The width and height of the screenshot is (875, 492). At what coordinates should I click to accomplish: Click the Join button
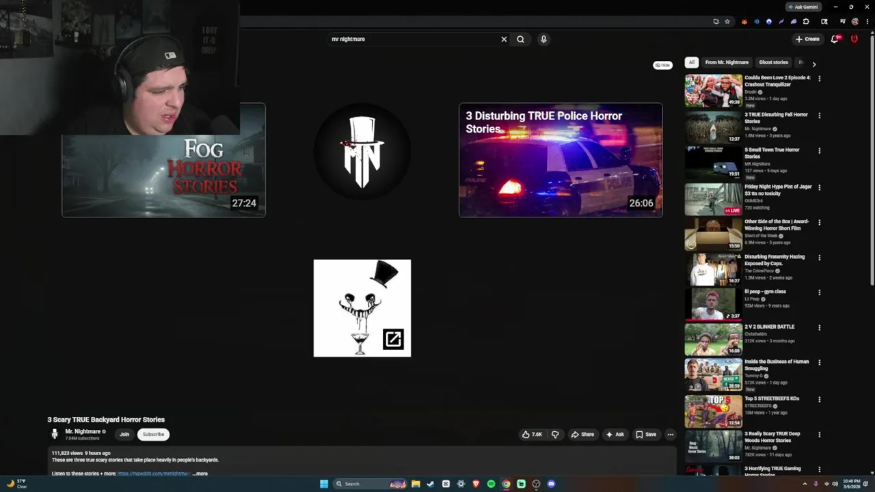(x=124, y=435)
